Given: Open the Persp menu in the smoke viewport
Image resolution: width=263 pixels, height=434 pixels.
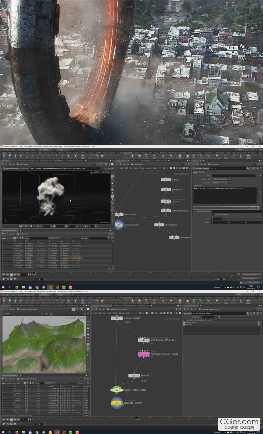Looking at the screenshot, I should point(97,173).
